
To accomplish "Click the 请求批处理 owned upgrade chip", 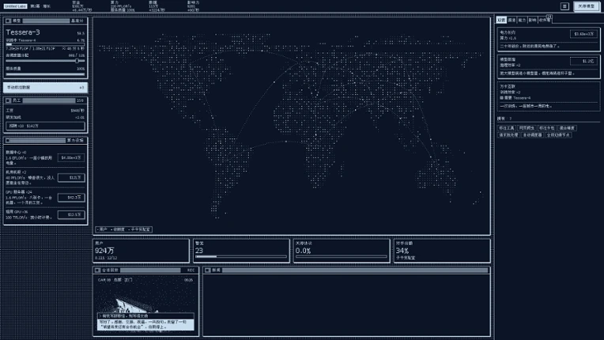I will click(508, 135).
